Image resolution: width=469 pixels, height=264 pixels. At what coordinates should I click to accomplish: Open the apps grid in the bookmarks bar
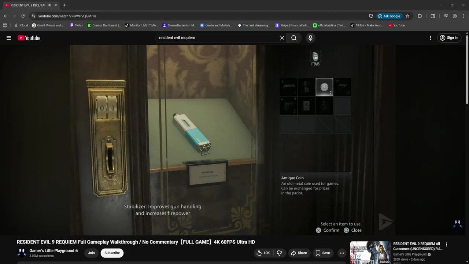coord(5,25)
